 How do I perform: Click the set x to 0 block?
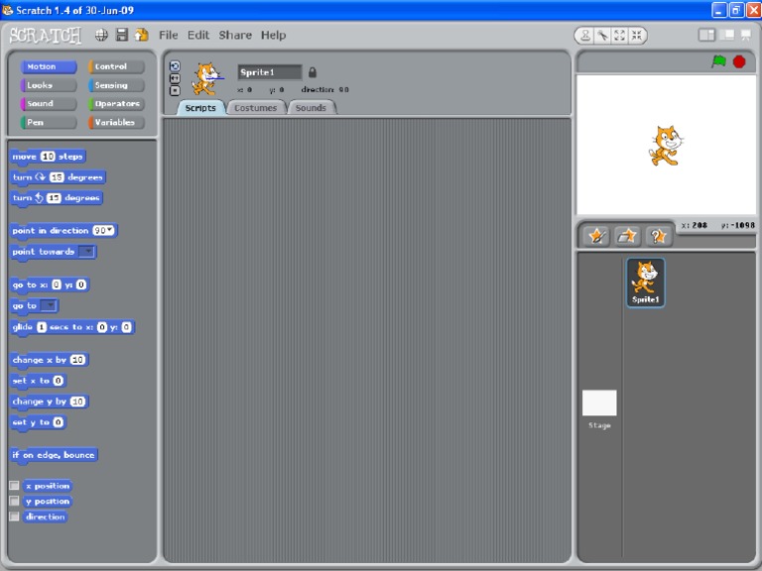[38, 381]
